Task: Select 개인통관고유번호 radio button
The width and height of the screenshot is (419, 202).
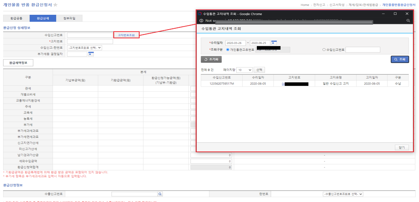Action: pos(228,50)
